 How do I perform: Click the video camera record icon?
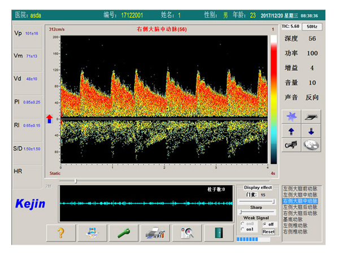click(292, 144)
